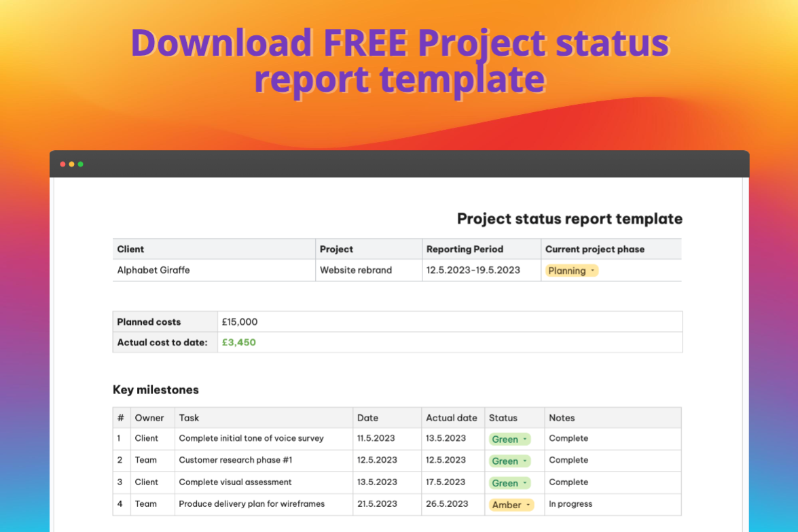Click the Website rebrand project cell
The width and height of the screenshot is (798, 532).
[x=355, y=270]
